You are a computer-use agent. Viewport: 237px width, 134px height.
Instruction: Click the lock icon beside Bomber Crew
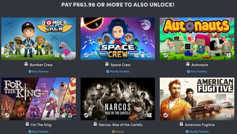[26, 64]
